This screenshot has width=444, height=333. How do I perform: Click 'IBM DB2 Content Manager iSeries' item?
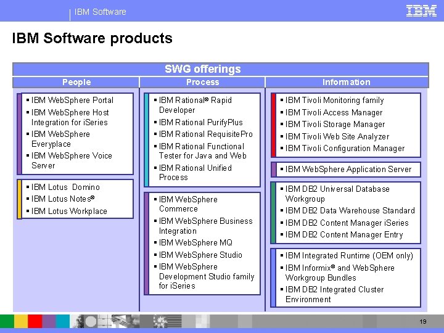(347, 223)
